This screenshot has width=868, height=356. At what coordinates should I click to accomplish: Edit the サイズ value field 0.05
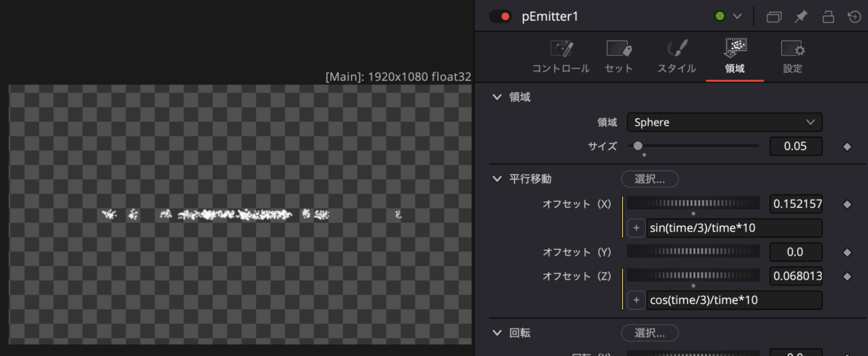click(796, 146)
